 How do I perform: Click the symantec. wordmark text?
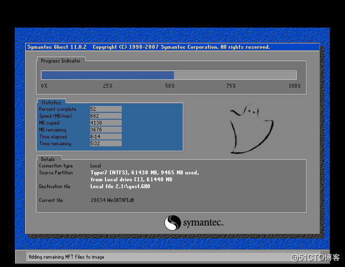tap(203, 223)
